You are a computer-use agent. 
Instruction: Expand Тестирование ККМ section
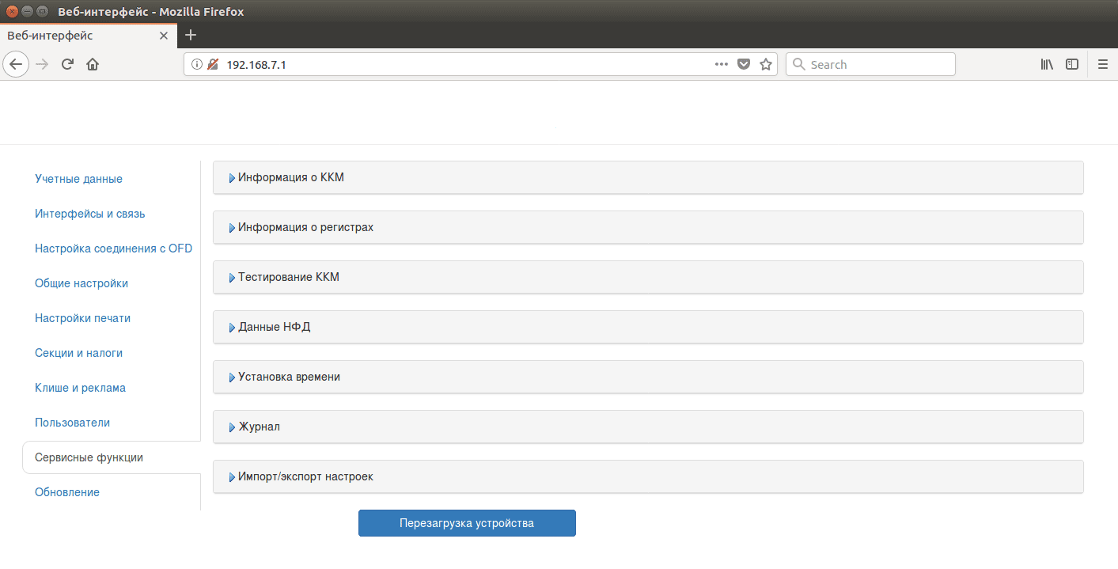click(648, 277)
